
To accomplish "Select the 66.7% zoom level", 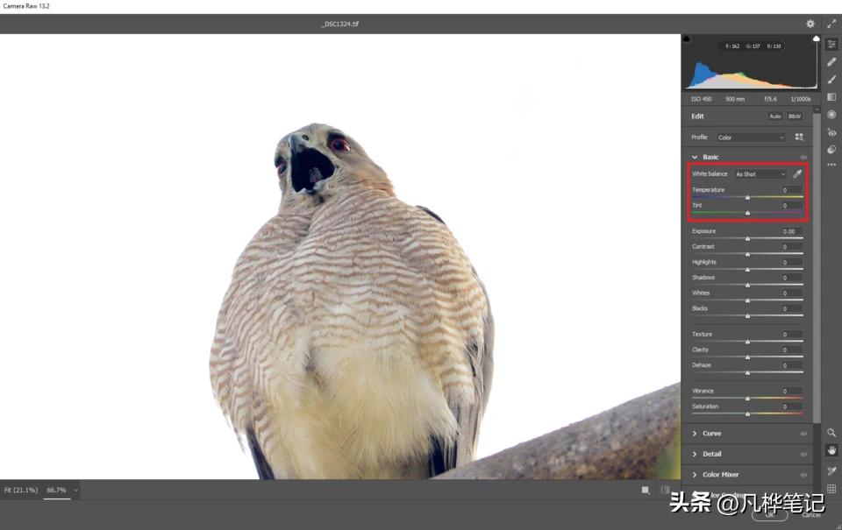I will click(56, 491).
